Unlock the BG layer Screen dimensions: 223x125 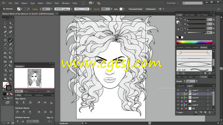(x=182, y=108)
